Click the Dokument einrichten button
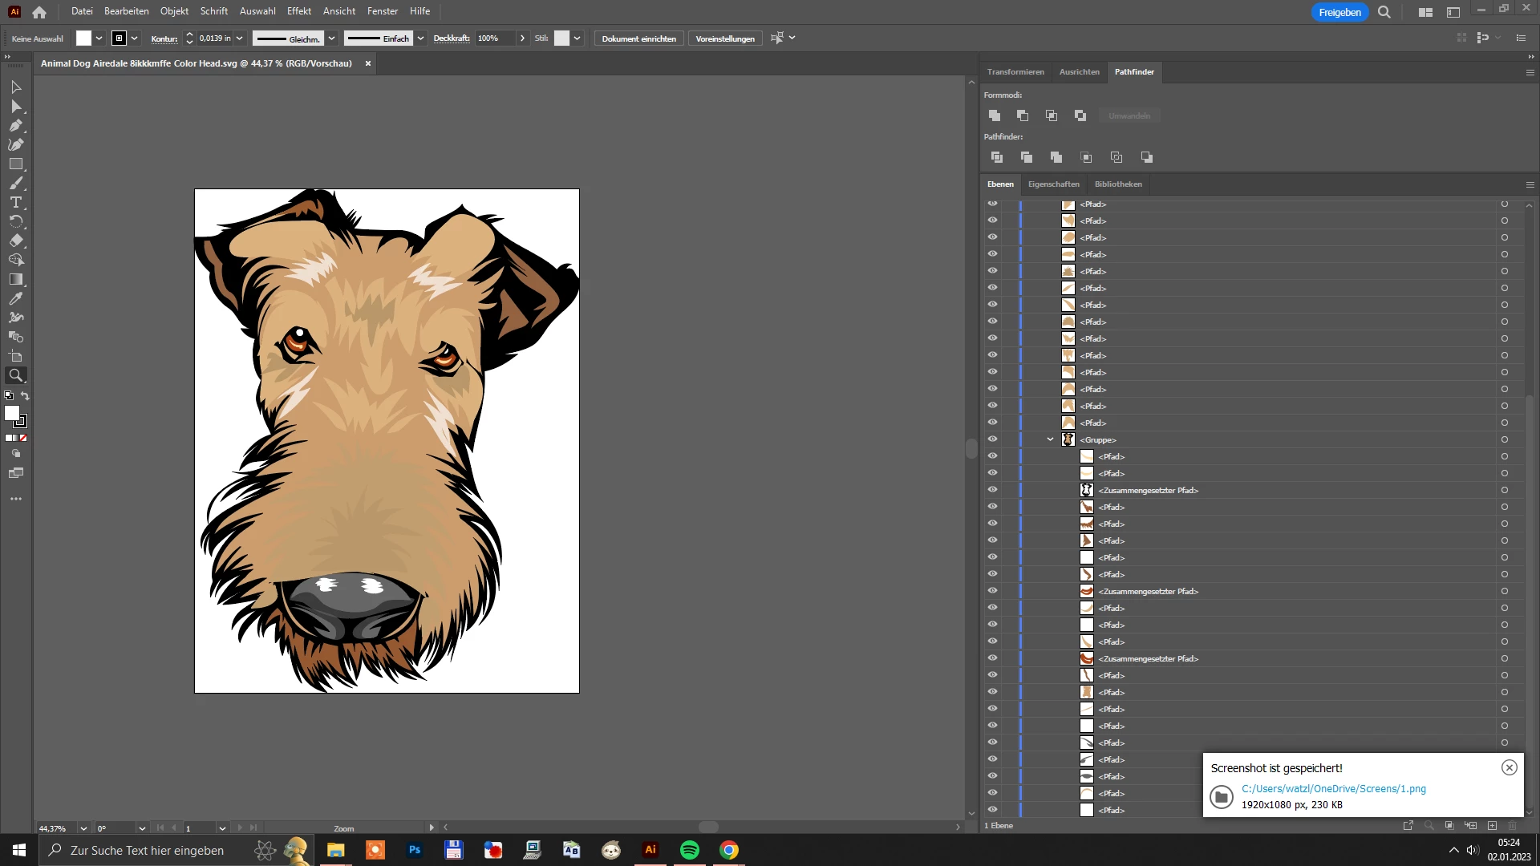The width and height of the screenshot is (1540, 866). pyautogui.click(x=638, y=38)
